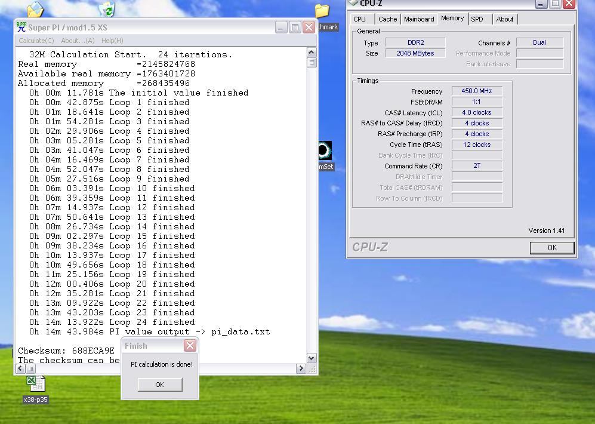Click the Super PI app icon in title bar

click(x=21, y=27)
